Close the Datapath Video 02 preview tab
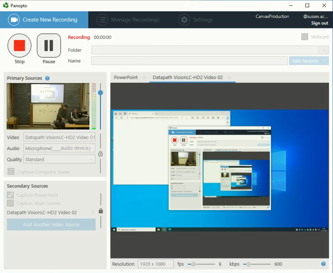Screen dimensions: 333x273 tap(229, 78)
